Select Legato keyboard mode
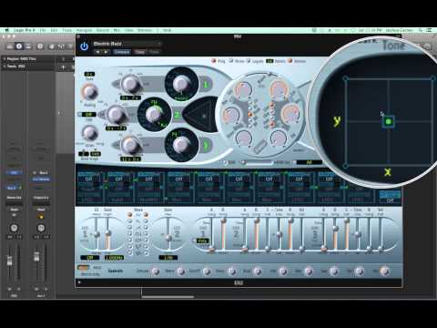 [x=249, y=61]
